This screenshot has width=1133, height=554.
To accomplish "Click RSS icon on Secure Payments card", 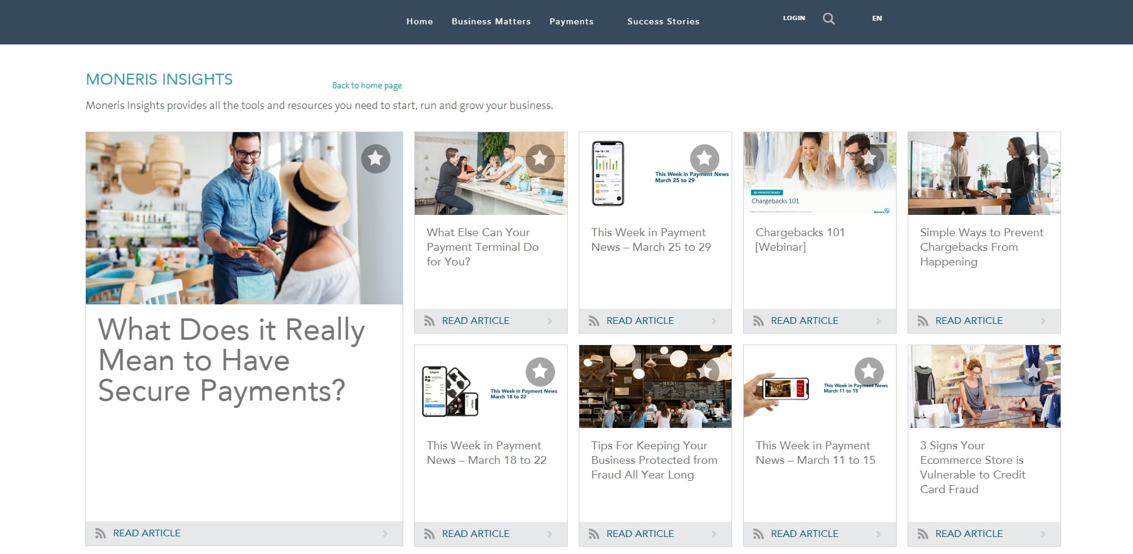I will pyautogui.click(x=101, y=533).
